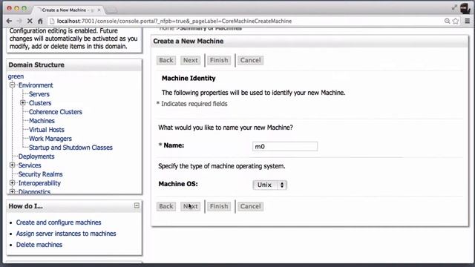Click the bottom Next button
The height and width of the screenshot is (267, 475).
click(190, 206)
